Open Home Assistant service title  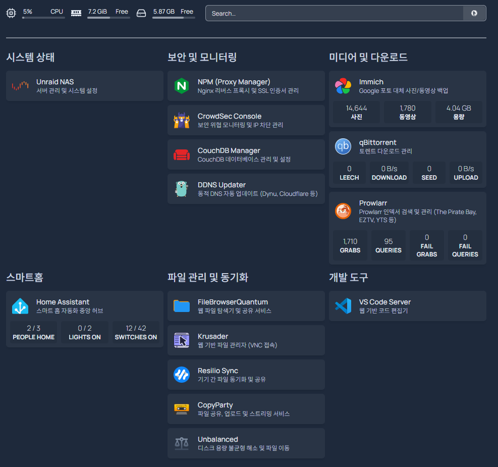(63, 302)
